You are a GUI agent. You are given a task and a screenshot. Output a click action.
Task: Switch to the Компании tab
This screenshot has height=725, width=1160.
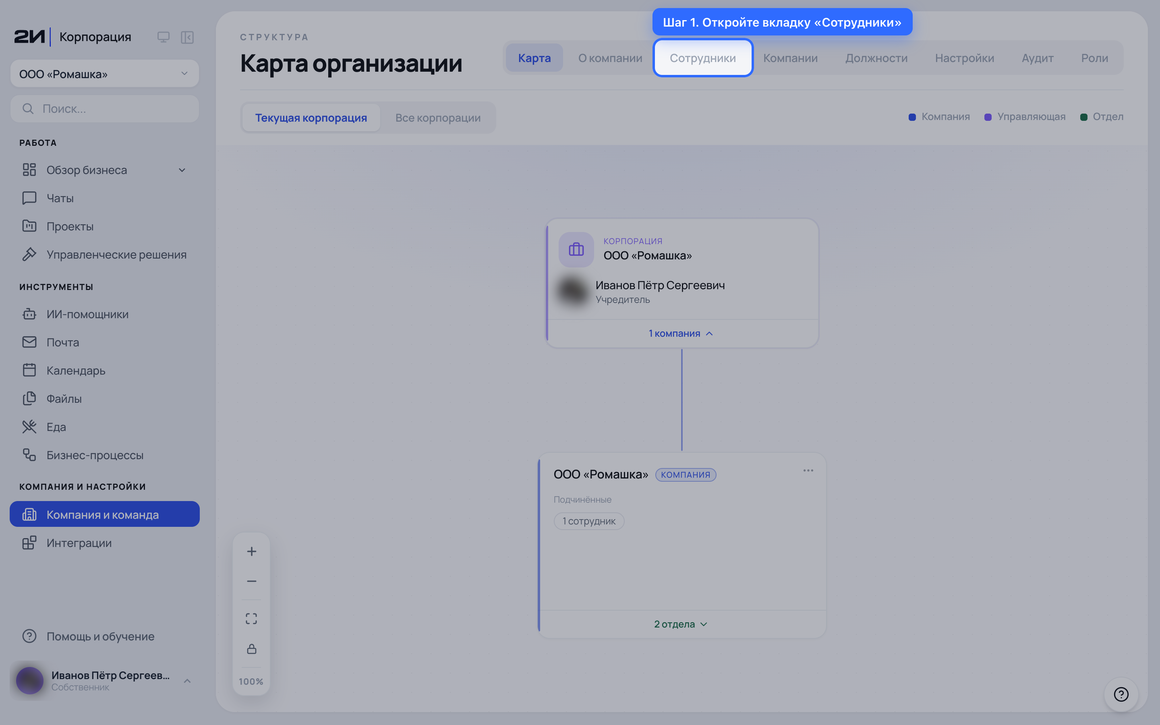(790, 58)
